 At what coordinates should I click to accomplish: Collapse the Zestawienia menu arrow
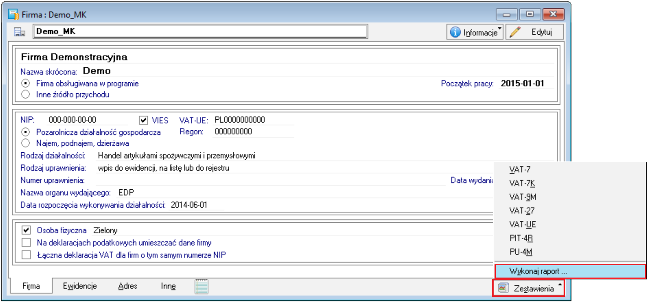point(560,285)
